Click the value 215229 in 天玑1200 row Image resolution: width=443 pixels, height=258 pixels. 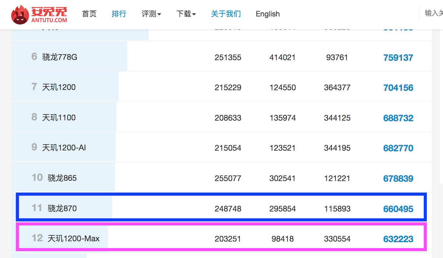pos(228,88)
